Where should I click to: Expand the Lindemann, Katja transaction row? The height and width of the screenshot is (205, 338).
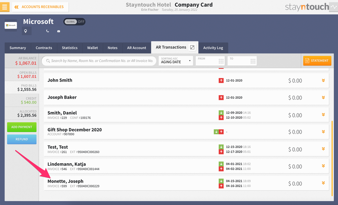323,166
